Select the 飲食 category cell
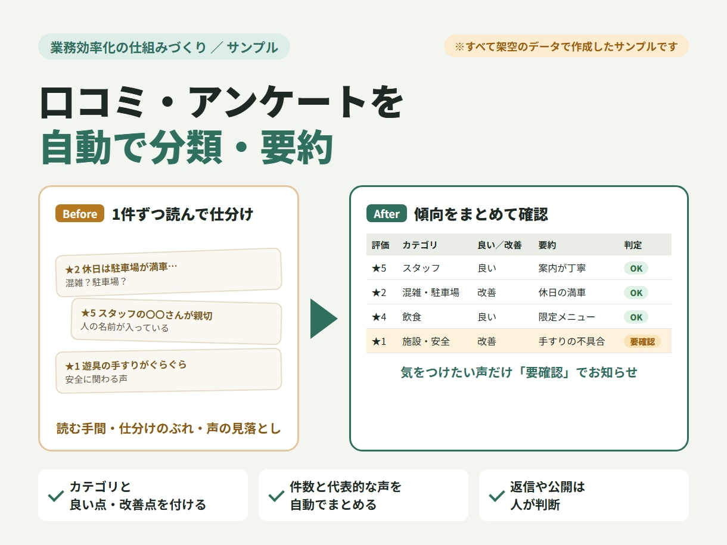The width and height of the screenshot is (727, 545). [412, 317]
